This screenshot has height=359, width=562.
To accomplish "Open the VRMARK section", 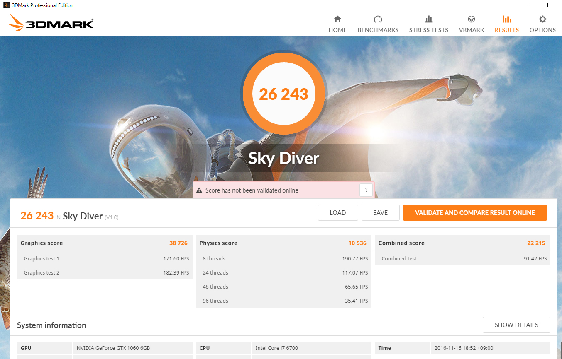I will pyautogui.click(x=472, y=24).
